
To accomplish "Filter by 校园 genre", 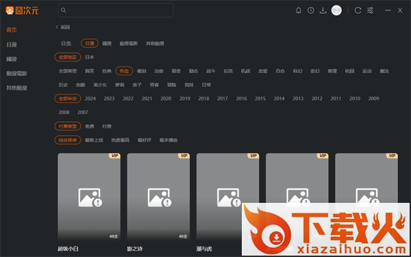I will 349,71.
